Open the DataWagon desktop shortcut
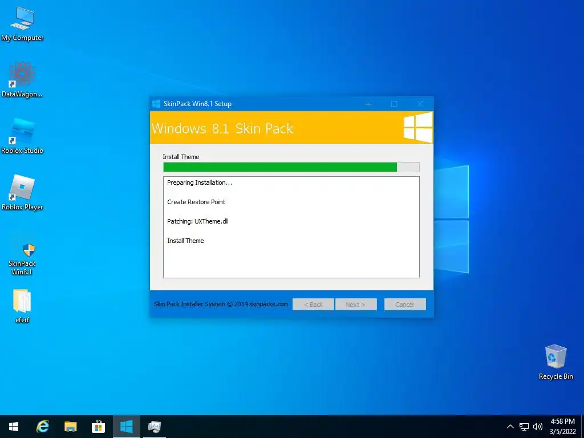 (22, 80)
